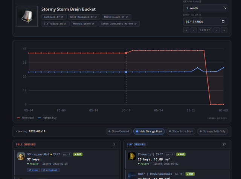Open the calendar picker icon in date field
This screenshot has width=241, height=179.
pyautogui.click(x=223, y=21)
